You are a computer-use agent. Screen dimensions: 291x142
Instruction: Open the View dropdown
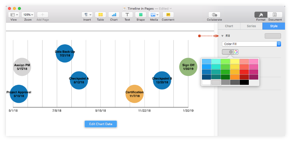[x=14, y=15]
